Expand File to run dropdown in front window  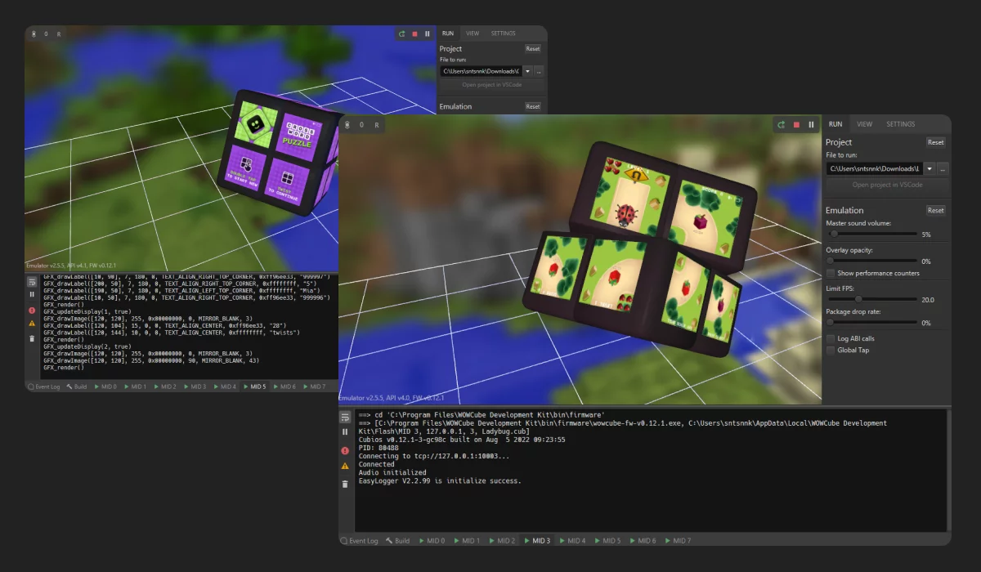929,169
